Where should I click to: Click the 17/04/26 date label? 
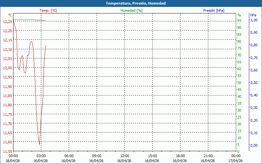236,161
